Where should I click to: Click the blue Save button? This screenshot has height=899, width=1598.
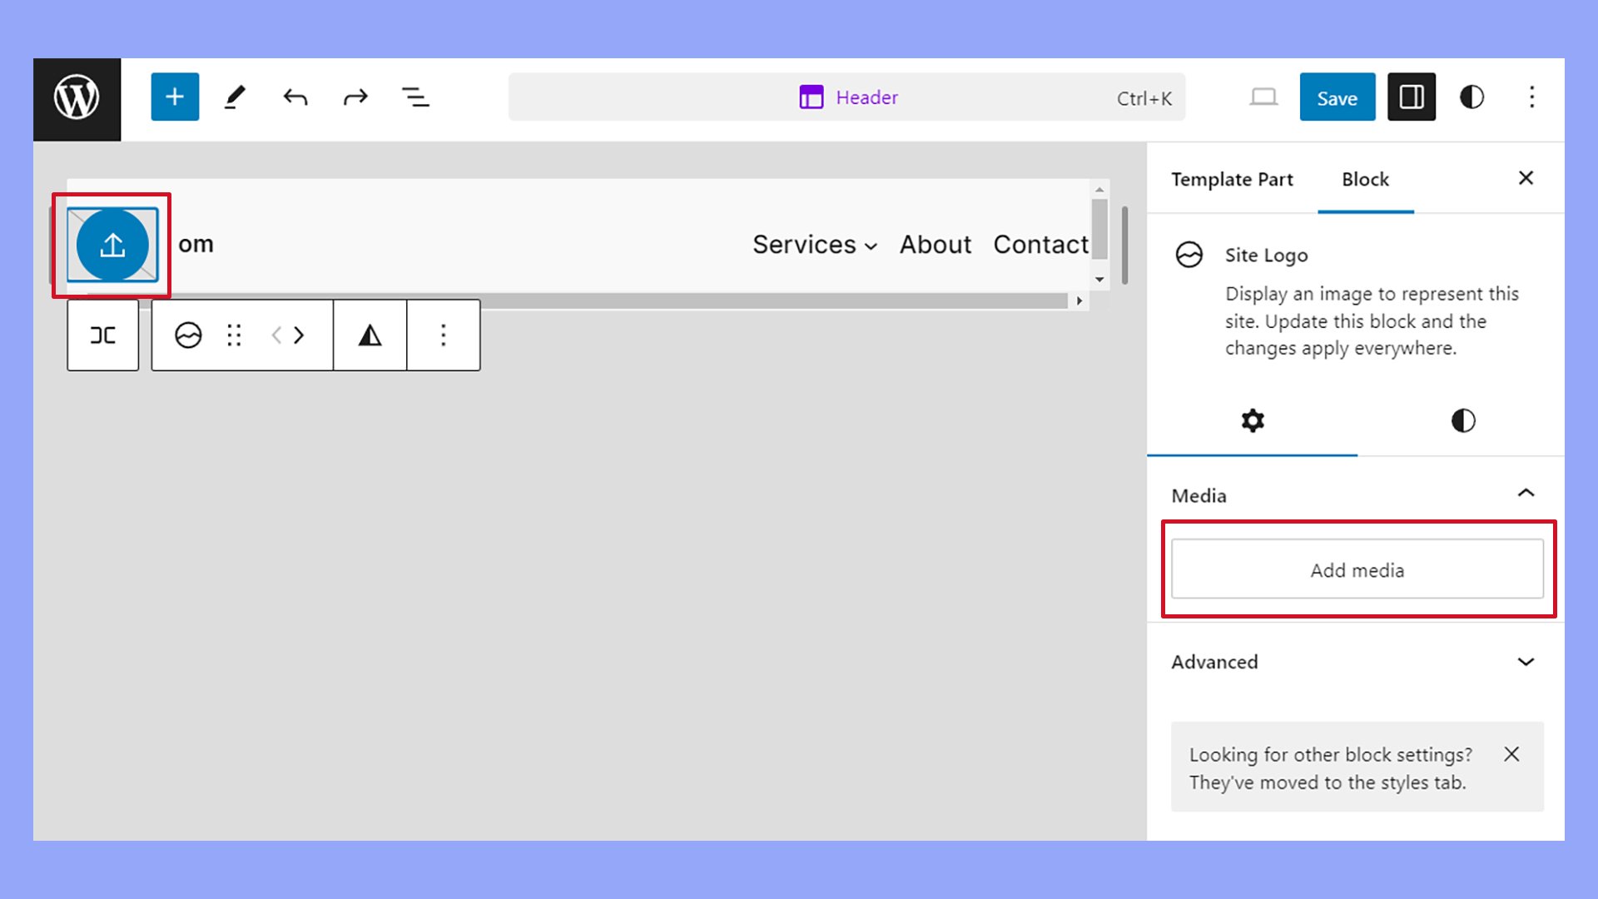[x=1337, y=97]
